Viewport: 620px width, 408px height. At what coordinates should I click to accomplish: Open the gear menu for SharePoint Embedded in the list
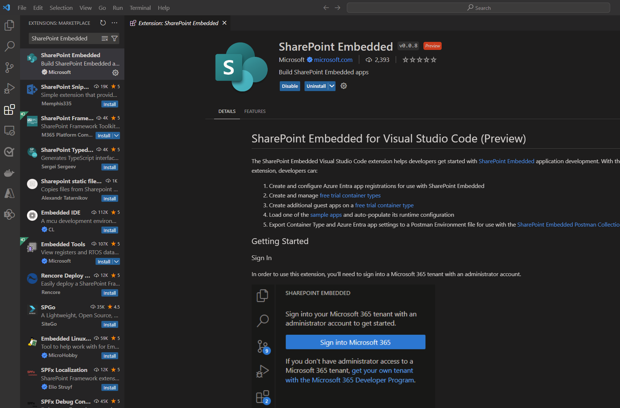click(116, 72)
